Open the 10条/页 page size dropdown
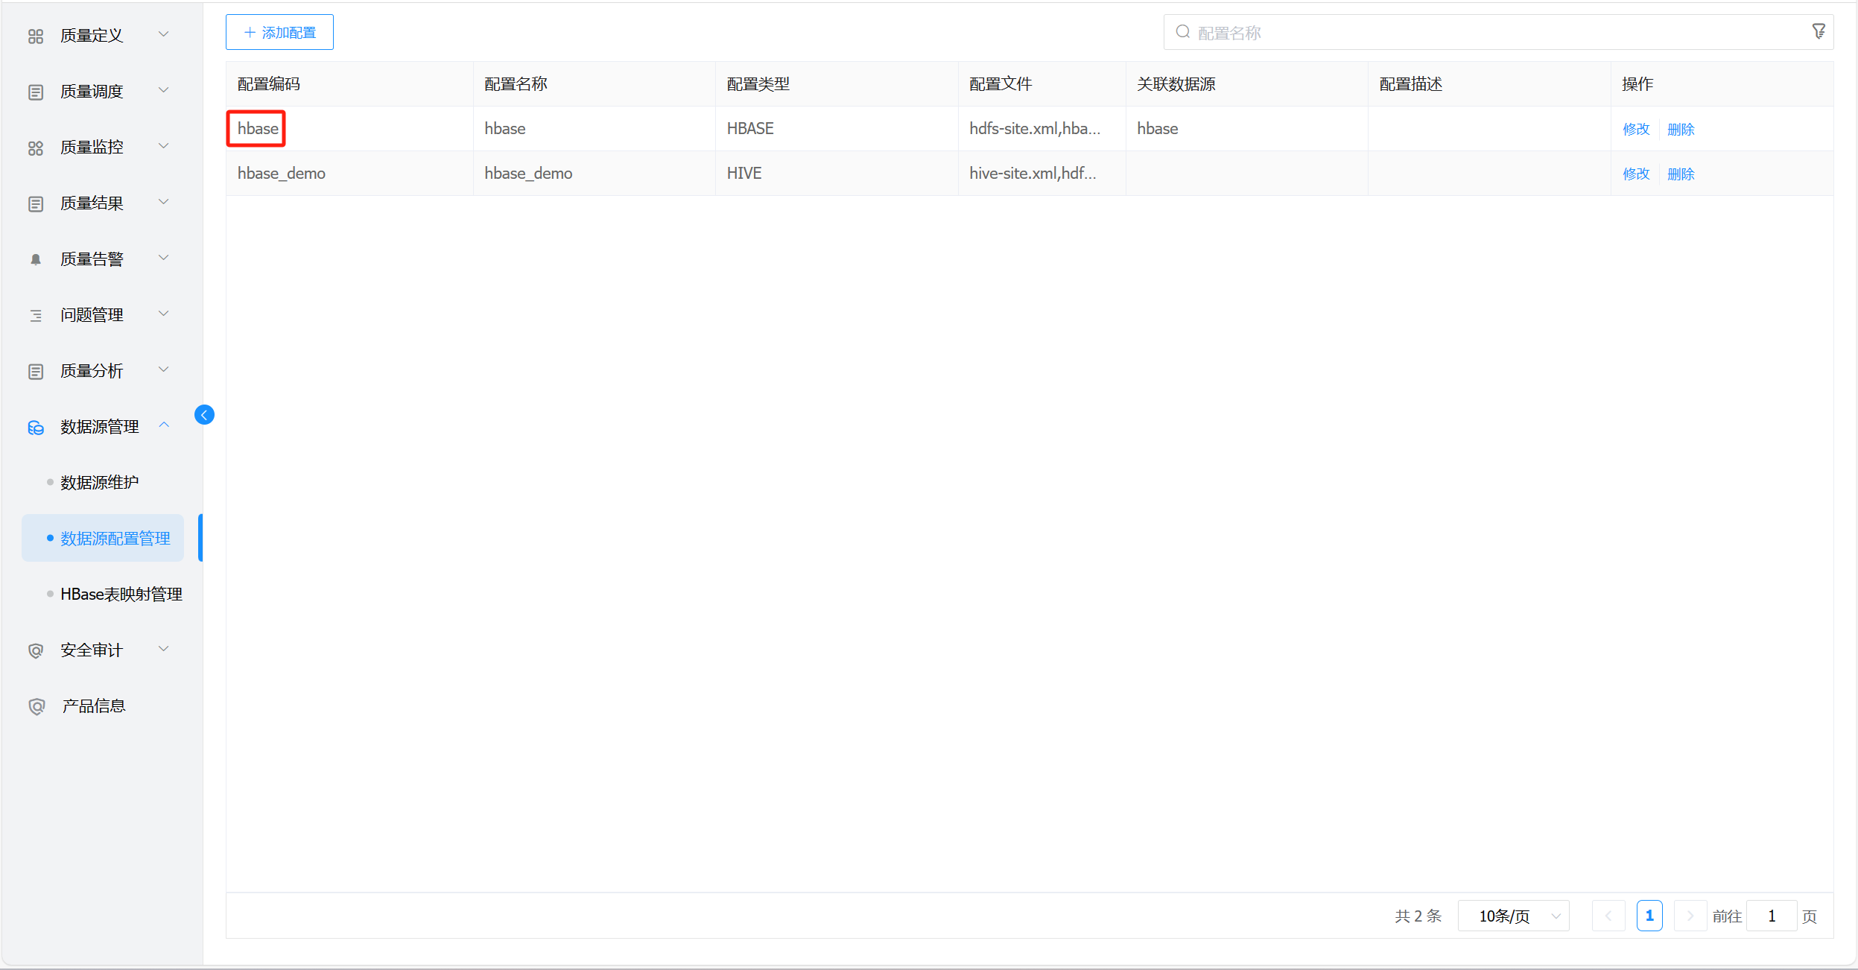1858x970 pixels. tap(1513, 916)
